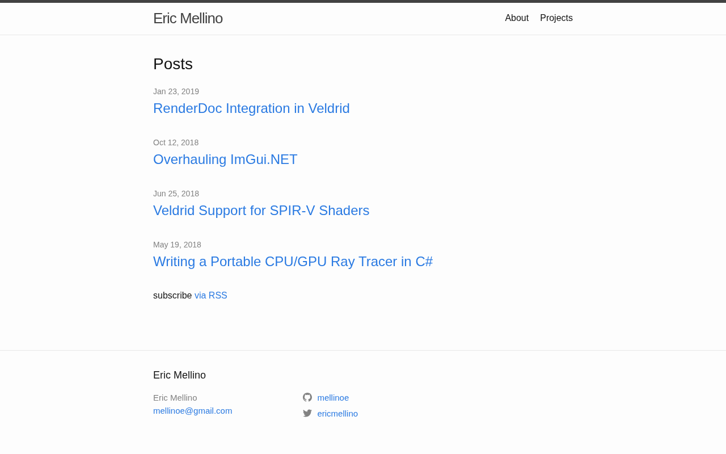Click the Eric Mellino site title in header
The height and width of the screenshot is (454, 726).
pyautogui.click(x=188, y=18)
